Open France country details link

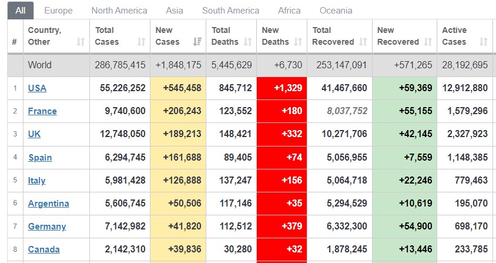pyautogui.click(x=42, y=111)
